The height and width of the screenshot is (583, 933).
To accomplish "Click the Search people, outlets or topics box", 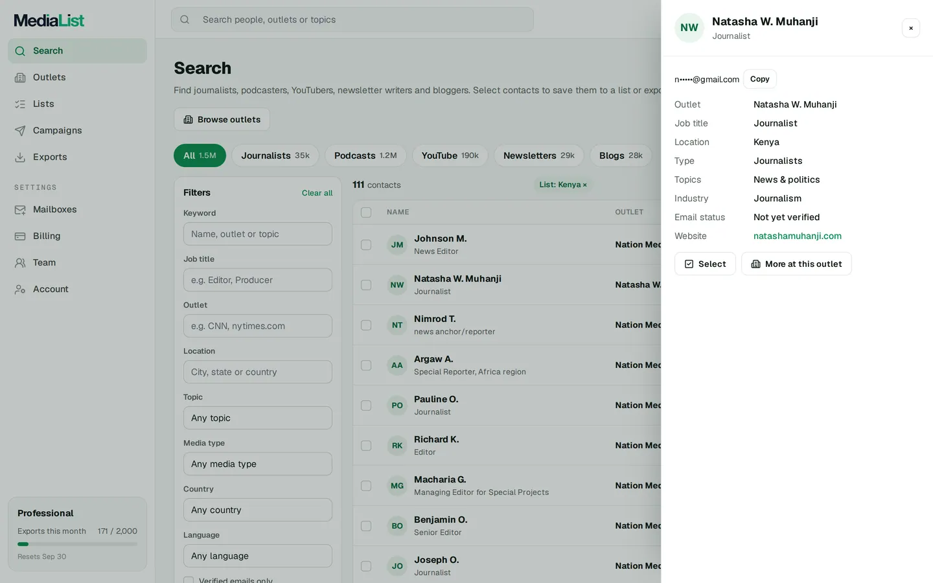I will [352, 19].
